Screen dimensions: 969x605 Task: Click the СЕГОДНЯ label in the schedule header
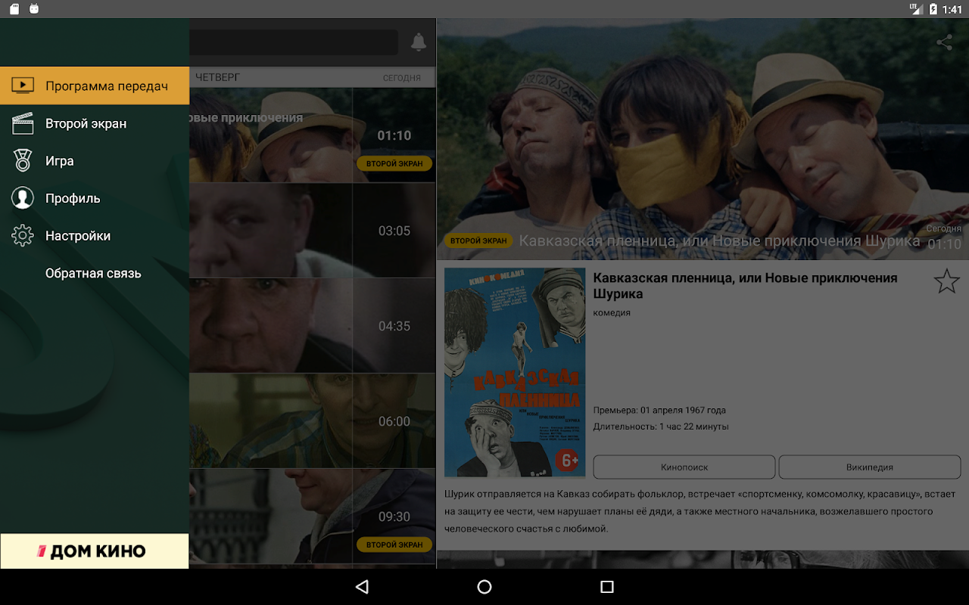click(401, 78)
